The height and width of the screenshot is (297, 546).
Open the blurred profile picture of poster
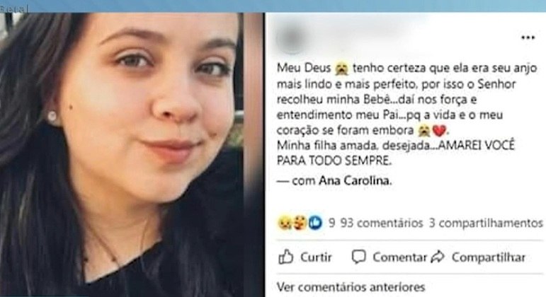(x=292, y=40)
